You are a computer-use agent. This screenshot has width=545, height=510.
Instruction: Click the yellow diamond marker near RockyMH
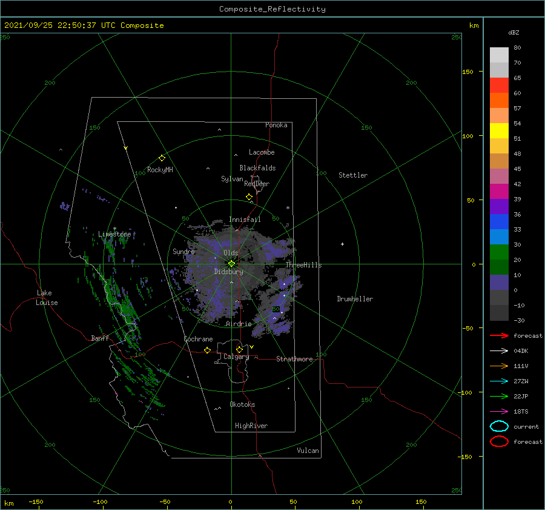[162, 158]
